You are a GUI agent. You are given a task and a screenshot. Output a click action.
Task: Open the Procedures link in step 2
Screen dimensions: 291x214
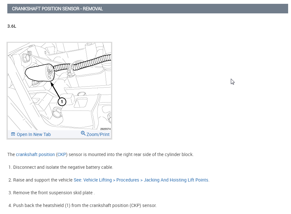(128, 180)
